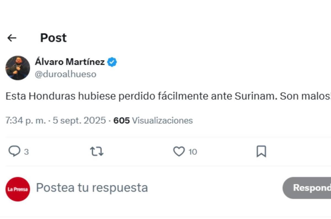The height and width of the screenshot is (219, 331).
Task: Select the Post header tab
Action: point(53,37)
